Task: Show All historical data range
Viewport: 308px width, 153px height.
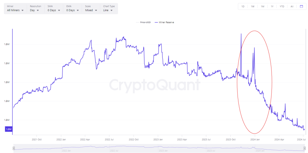Action: point(292,6)
